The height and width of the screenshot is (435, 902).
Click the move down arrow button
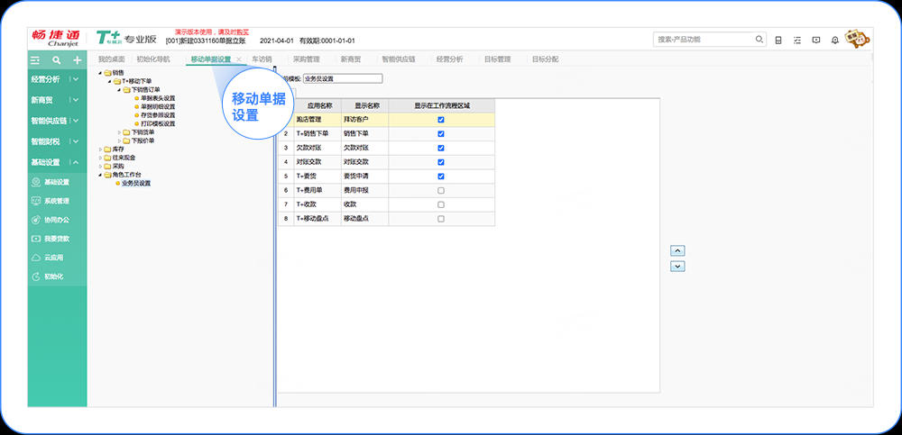677,267
